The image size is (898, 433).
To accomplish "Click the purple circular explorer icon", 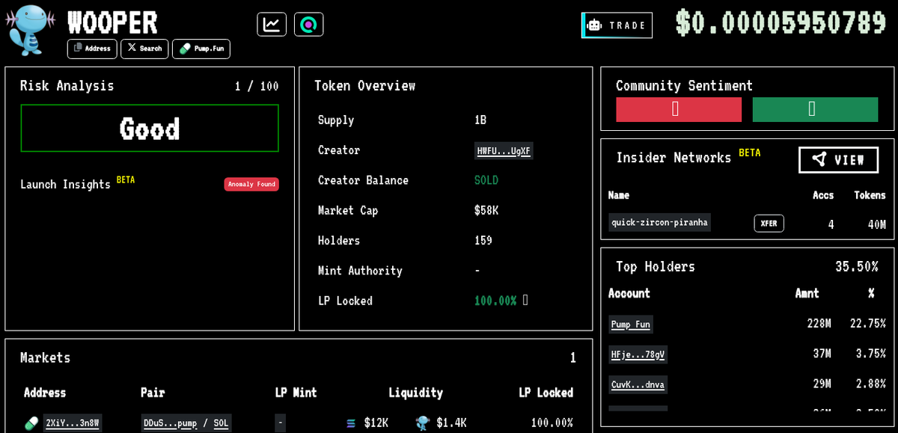I will (x=309, y=24).
